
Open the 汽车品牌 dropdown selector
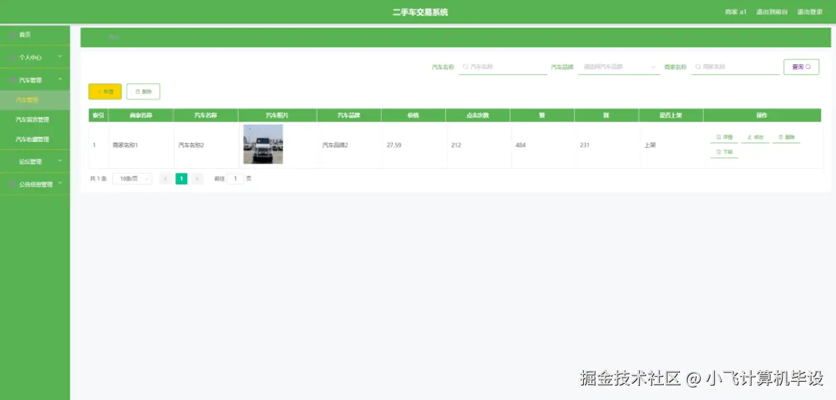(618, 67)
